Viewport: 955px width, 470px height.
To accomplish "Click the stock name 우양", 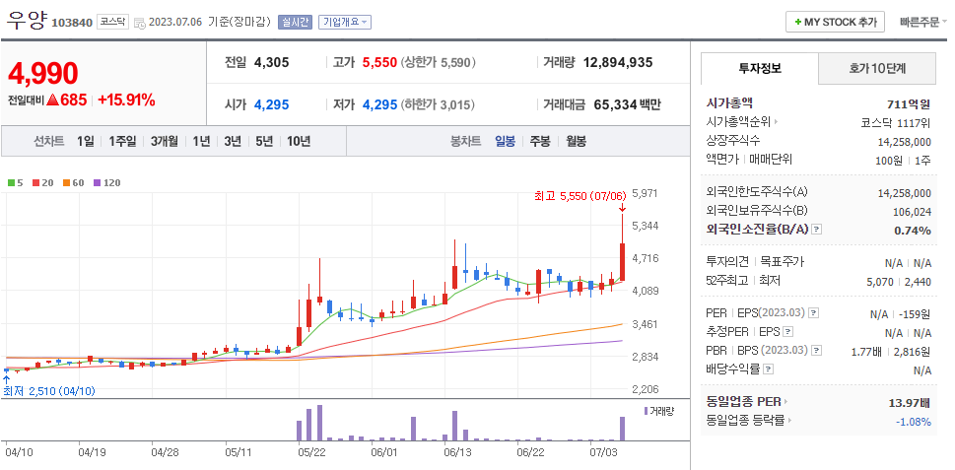I will click(x=27, y=20).
